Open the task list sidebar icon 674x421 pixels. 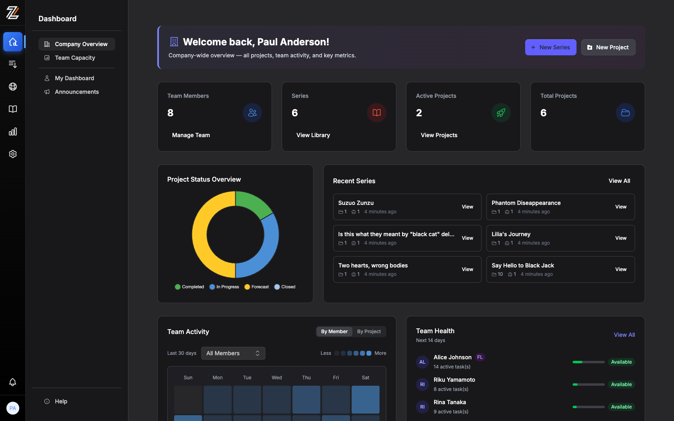pos(13,64)
